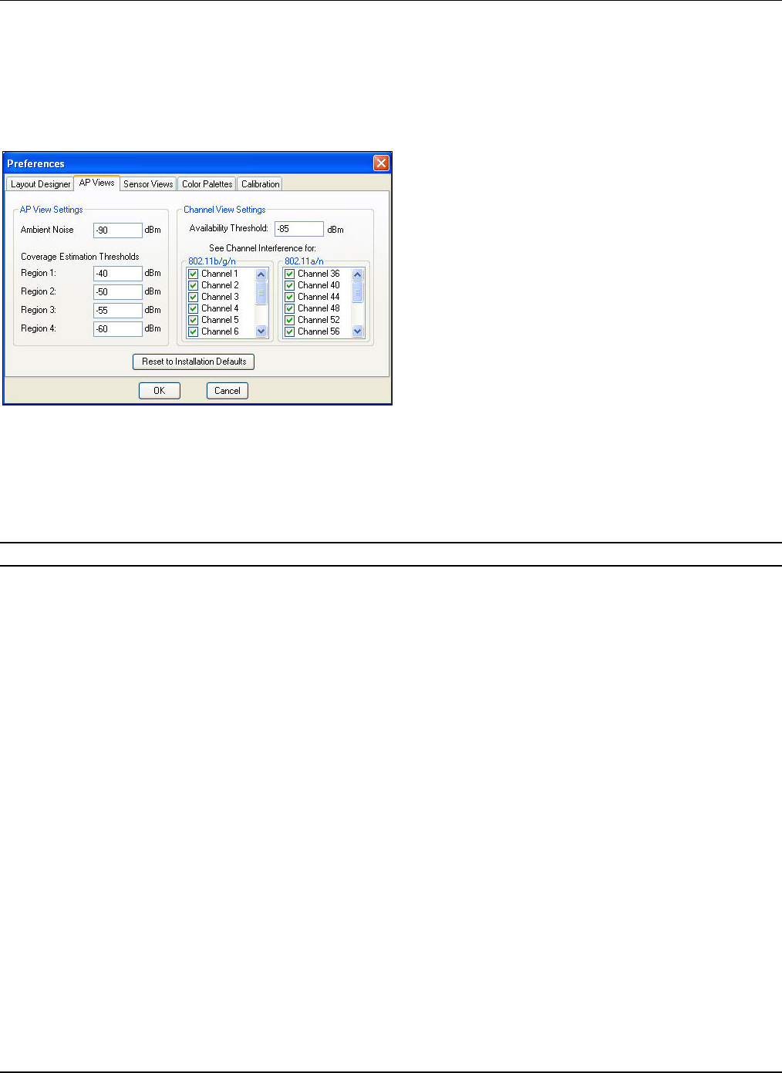
Task: Click the 802.11b/g/n list scrollbar thumb
Action: point(261,293)
